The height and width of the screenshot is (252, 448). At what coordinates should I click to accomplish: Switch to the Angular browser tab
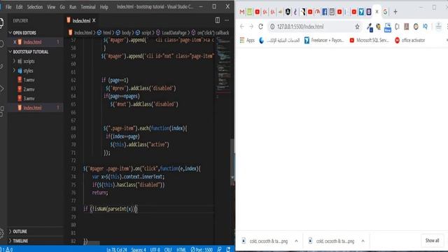point(288,12)
